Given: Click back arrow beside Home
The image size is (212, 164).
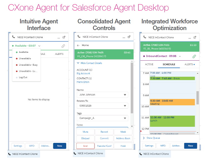Looking at the screenshot, I should click(x=78, y=45).
